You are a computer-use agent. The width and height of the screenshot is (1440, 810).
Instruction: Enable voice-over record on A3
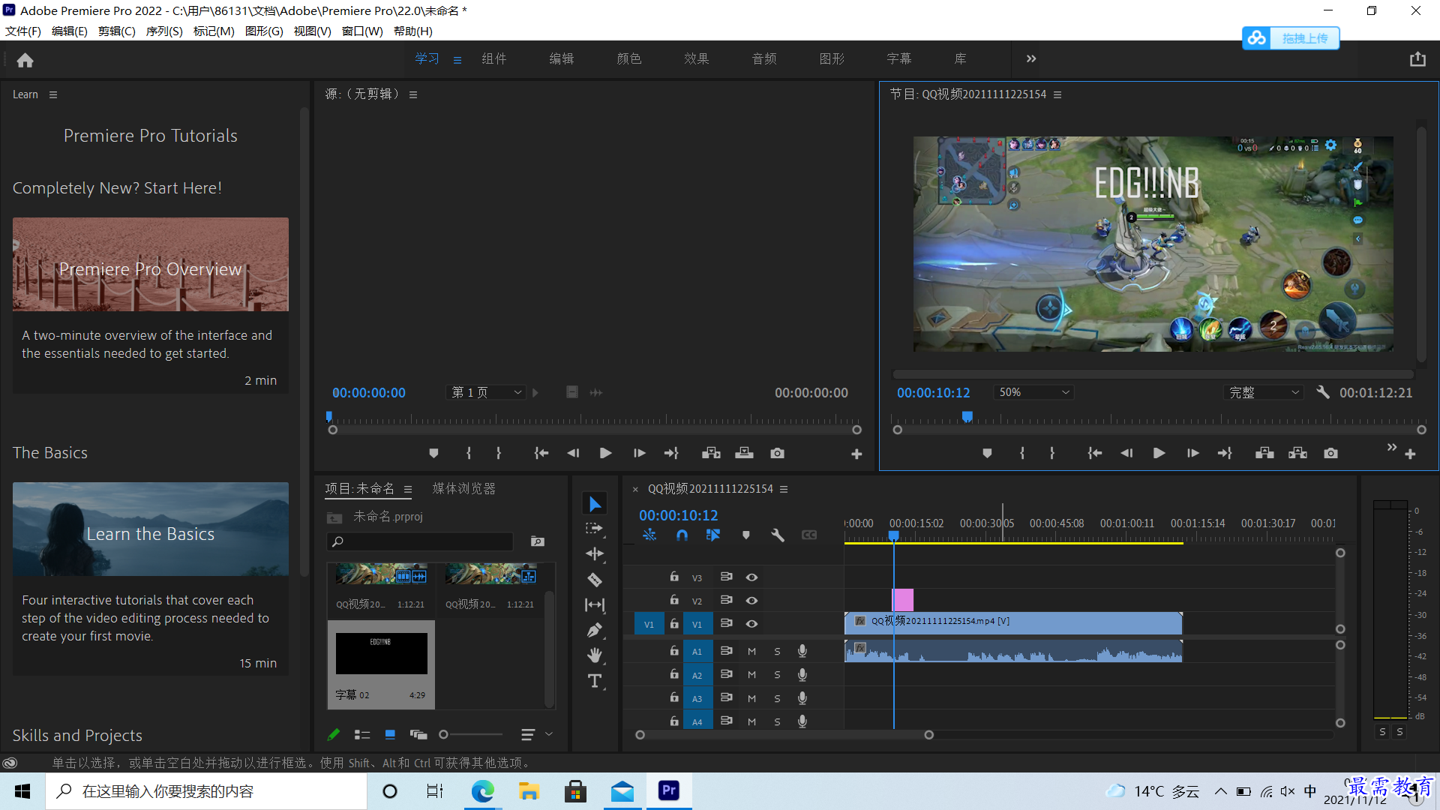click(x=802, y=697)
